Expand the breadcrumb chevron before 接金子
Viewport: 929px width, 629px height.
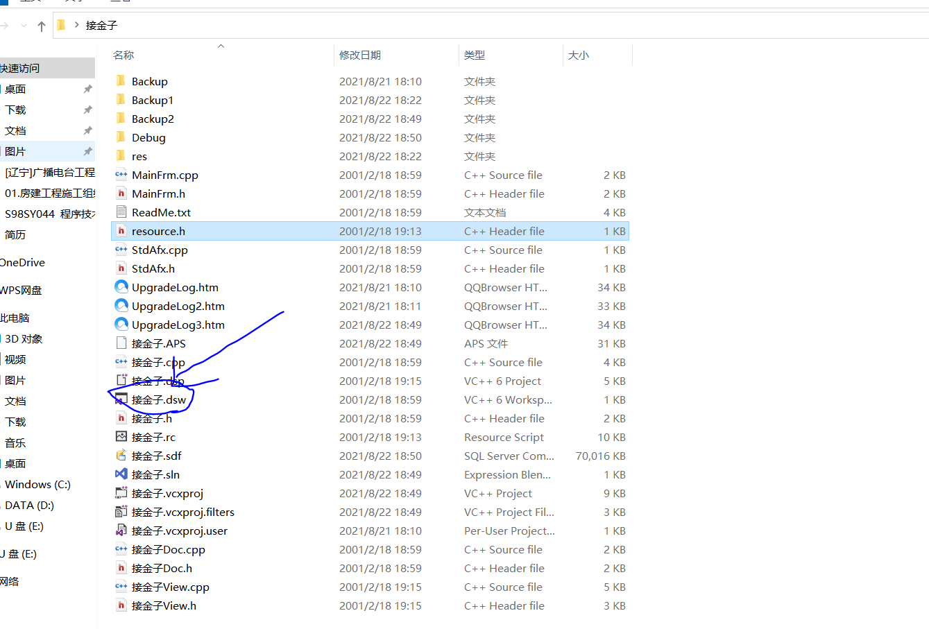pyautogui.click(x=76, y=25)
